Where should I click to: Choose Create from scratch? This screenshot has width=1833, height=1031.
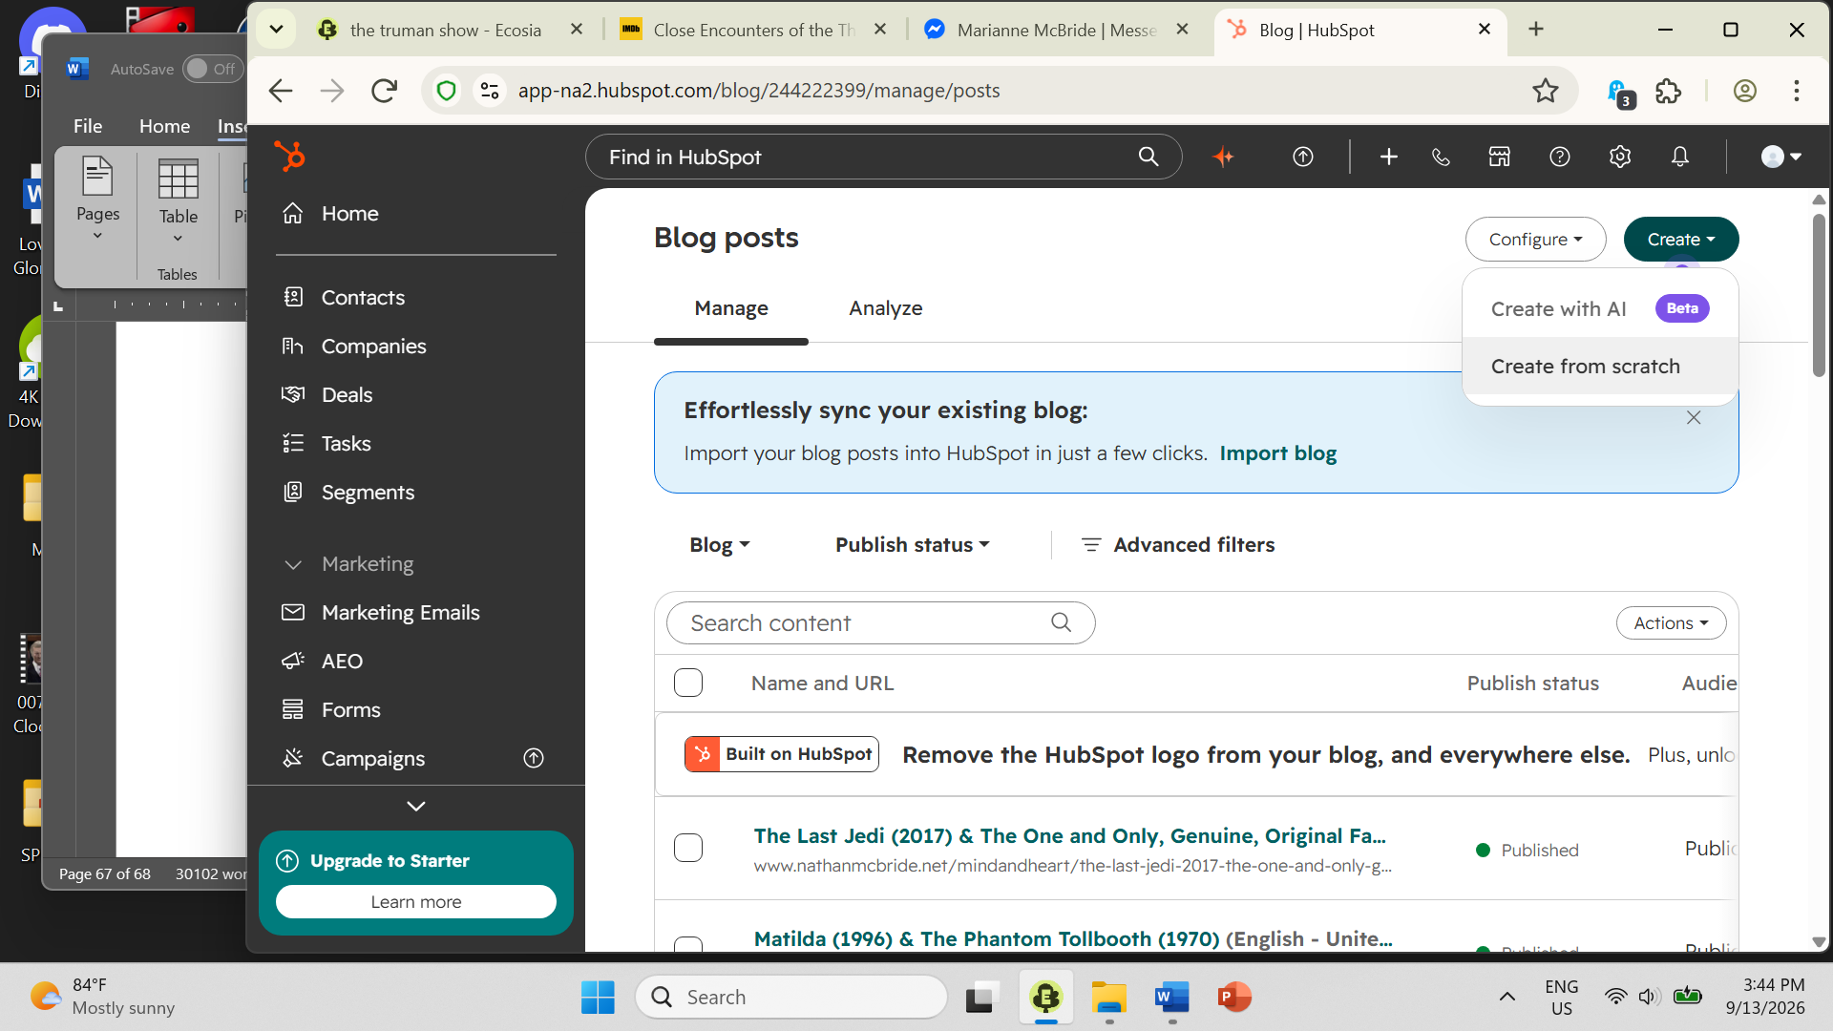(1600, 366)
